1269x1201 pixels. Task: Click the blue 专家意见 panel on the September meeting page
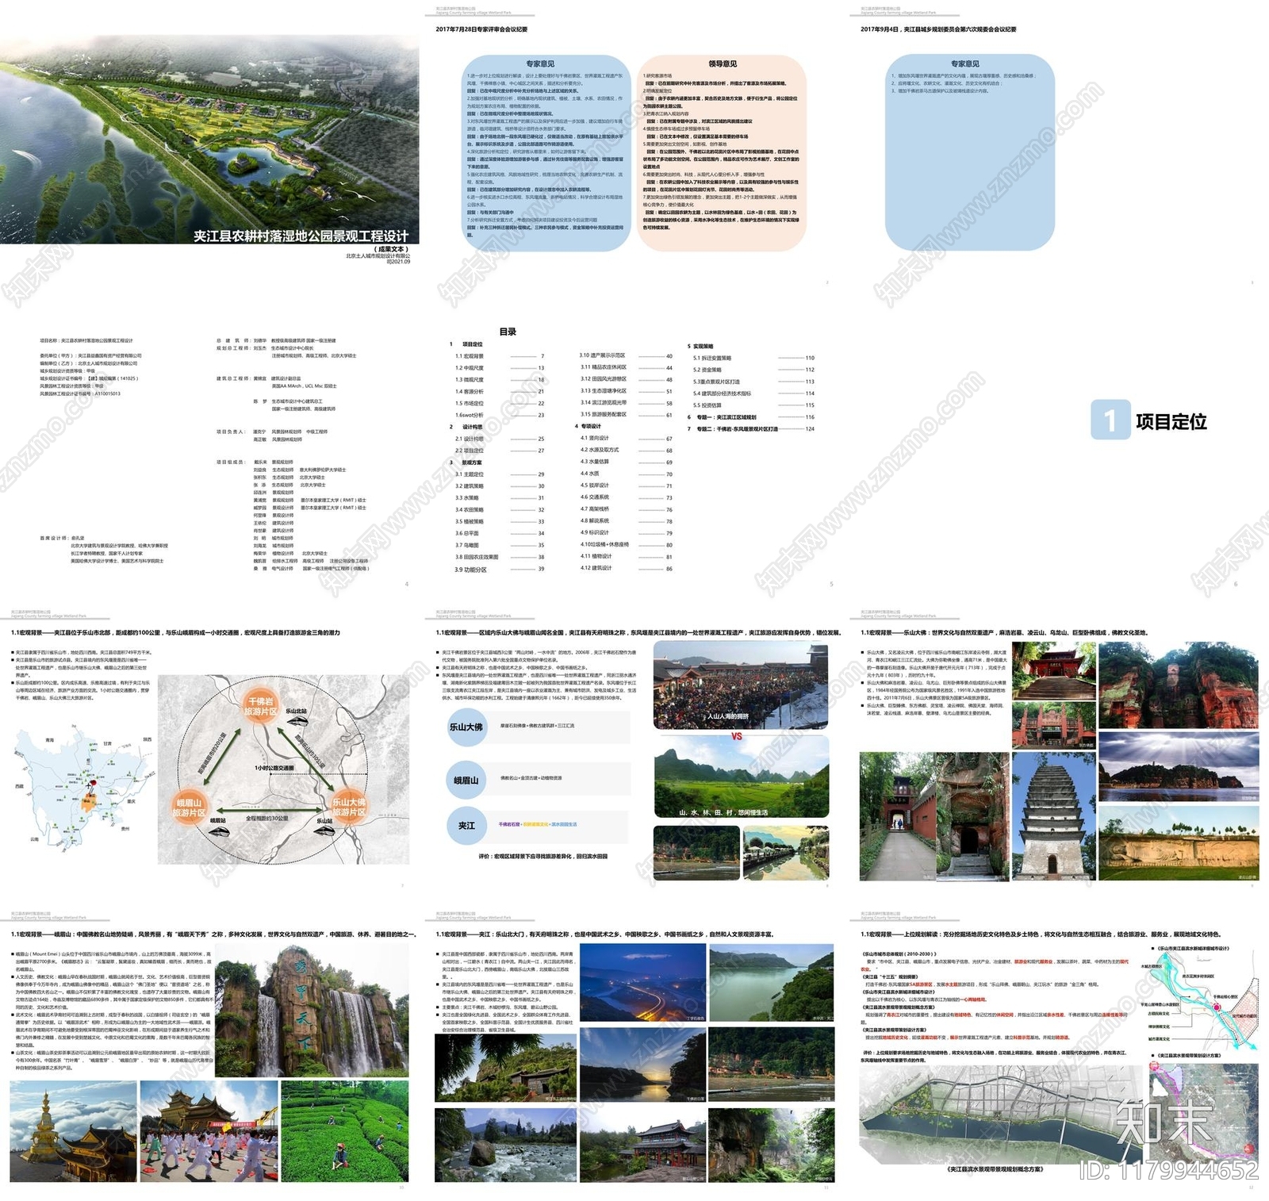[x=969, y=152]
